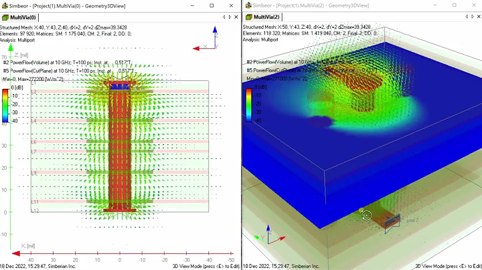Viewport: 482px width, 270px height.
Task: Click the '-50' tick on the X axis
Action: pyautogui.click(x=230, y=260)
